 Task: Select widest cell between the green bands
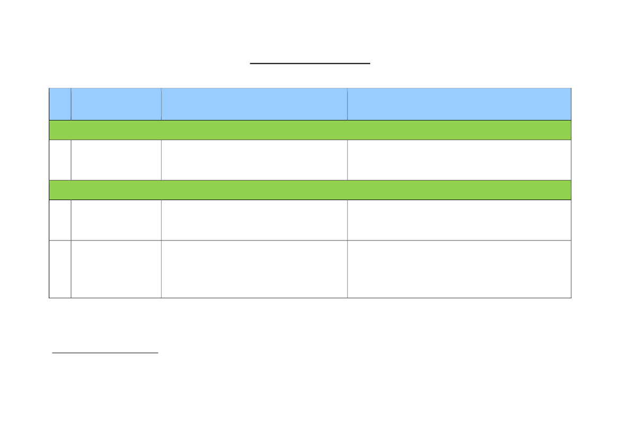click(459, 160)
